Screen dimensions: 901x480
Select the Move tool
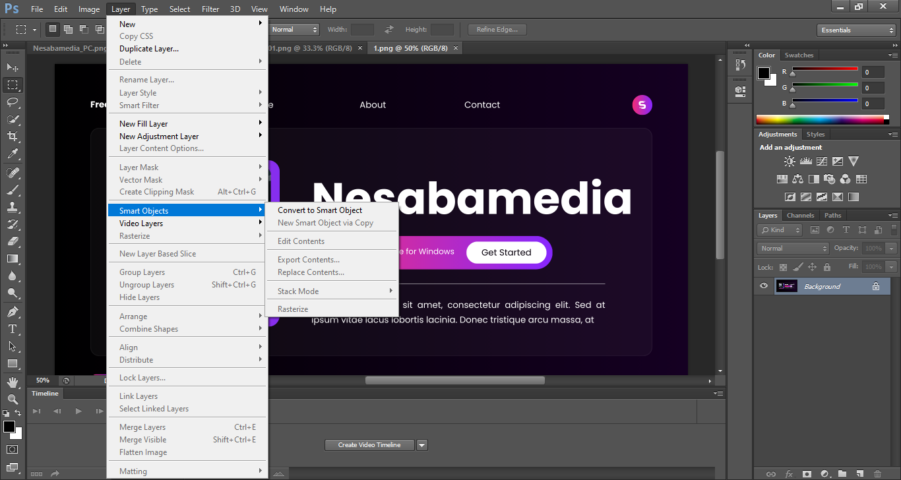[x=13, y=67]
